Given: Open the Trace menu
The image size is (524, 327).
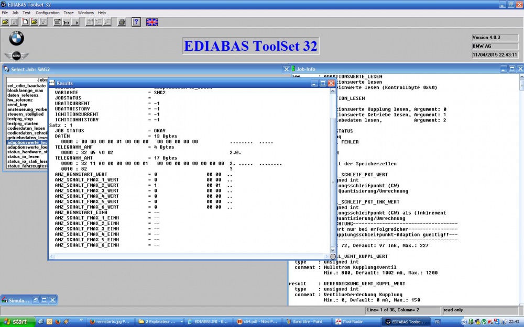Looking at the screenshot, I should 69,13.
